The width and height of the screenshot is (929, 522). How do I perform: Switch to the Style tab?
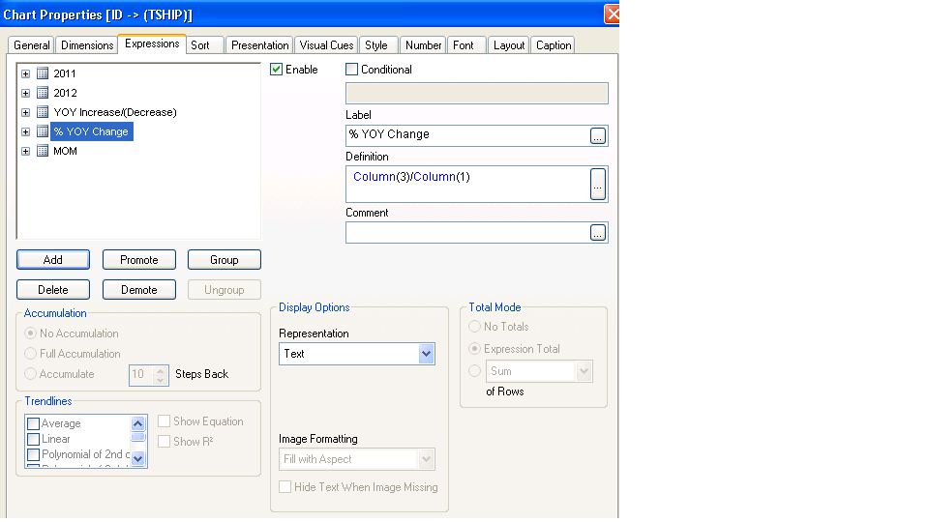pyautogui.click(x=376, y=45)
